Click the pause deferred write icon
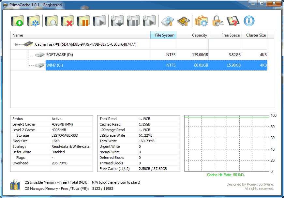This screenshot has height=198, width=284. point(133,21)
